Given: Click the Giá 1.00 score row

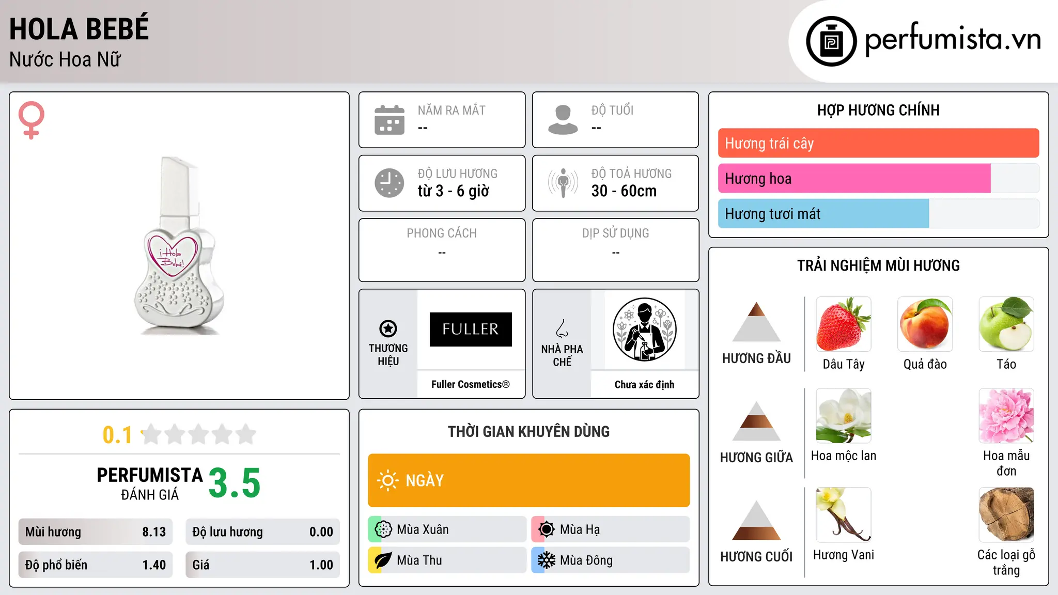Looking at the screenshot, I should 263,565.
